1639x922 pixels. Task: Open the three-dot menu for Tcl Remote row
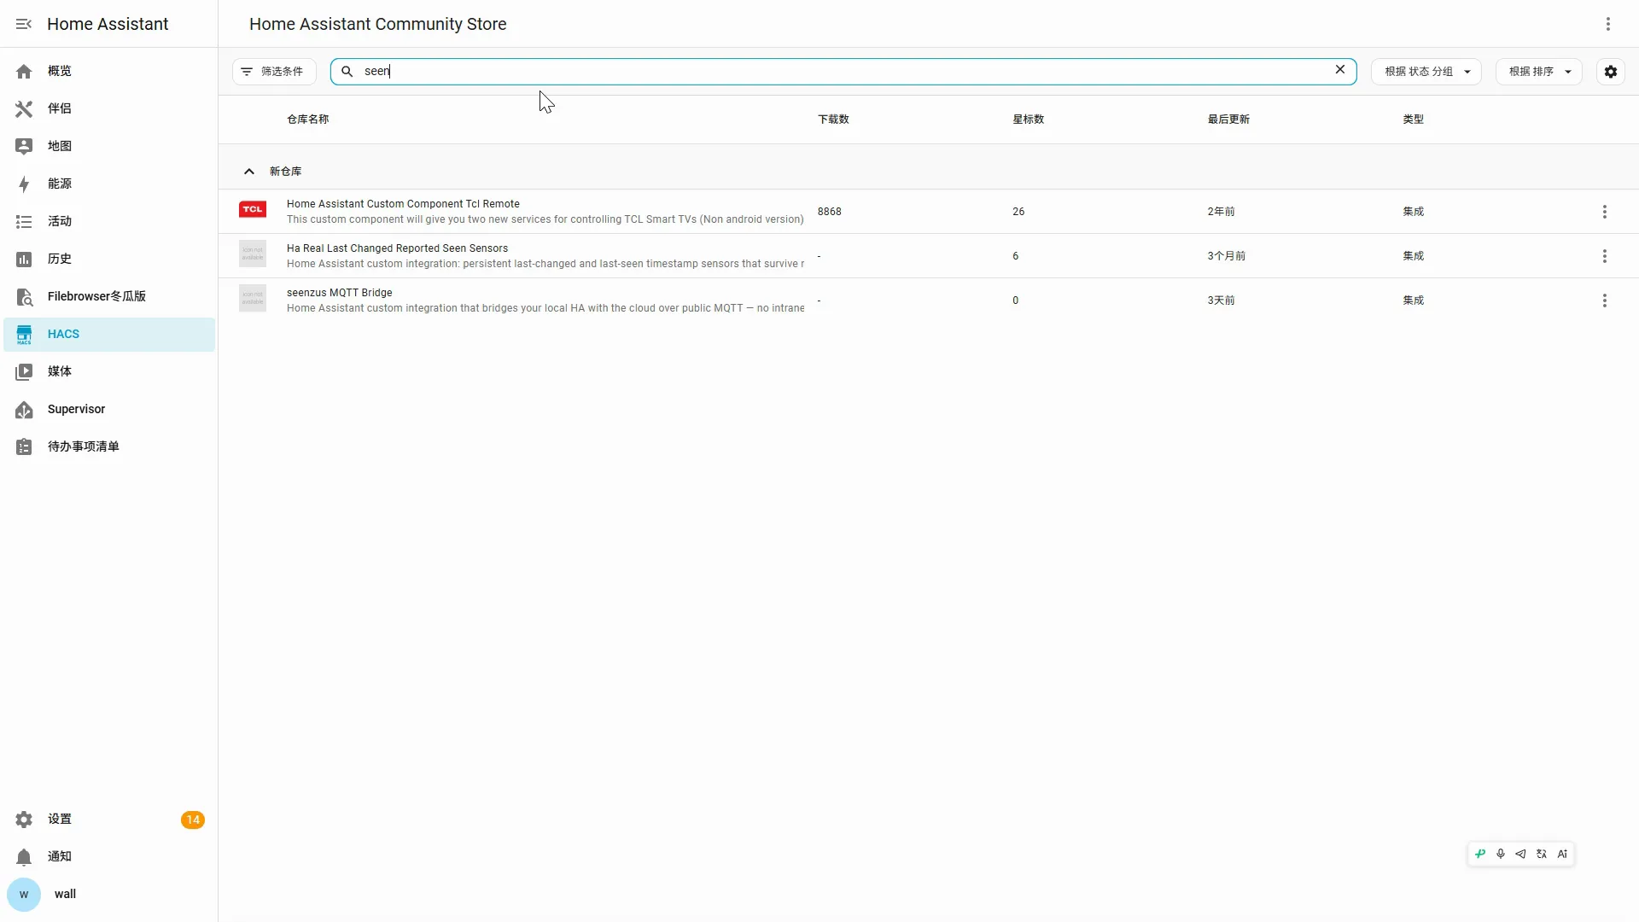click(1605, 212)
